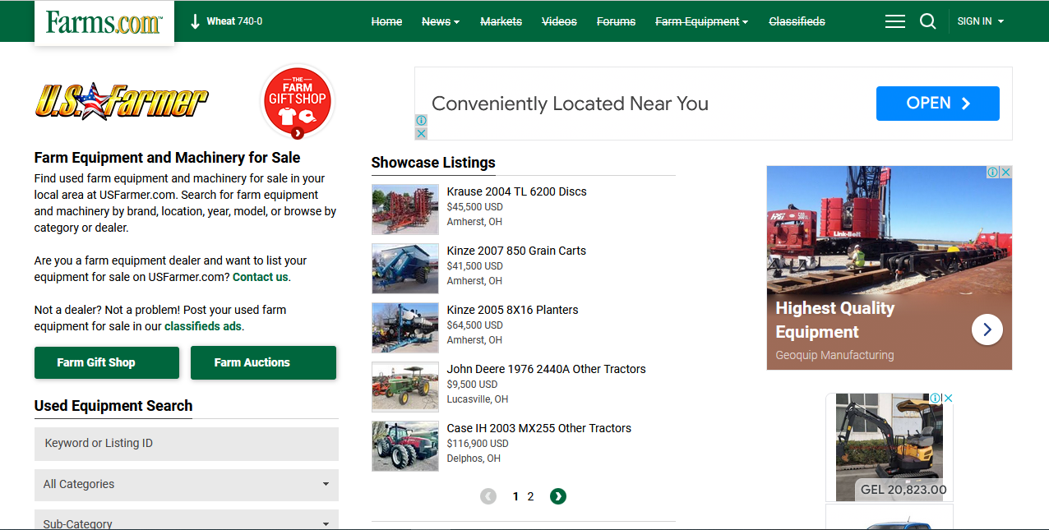The width and height of the screenshot is (1049, 530).
Task: Open the Forums menu item
Action: pyautogui.click(x=616, y=21)
